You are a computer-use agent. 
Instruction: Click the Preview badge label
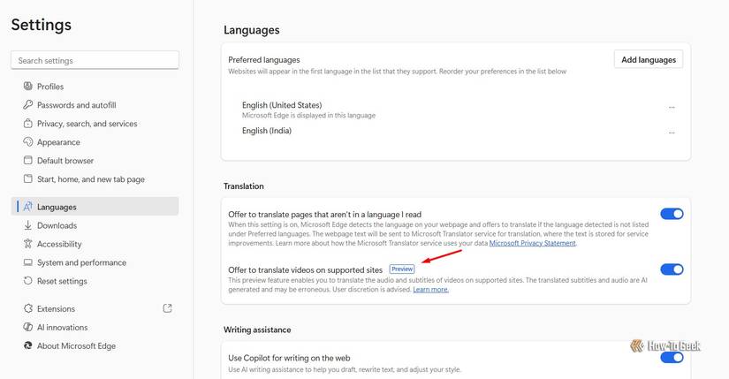click(402, 269)
